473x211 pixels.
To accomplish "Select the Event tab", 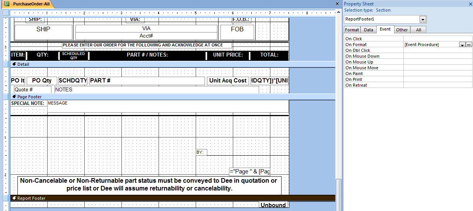I will [385, 29].
